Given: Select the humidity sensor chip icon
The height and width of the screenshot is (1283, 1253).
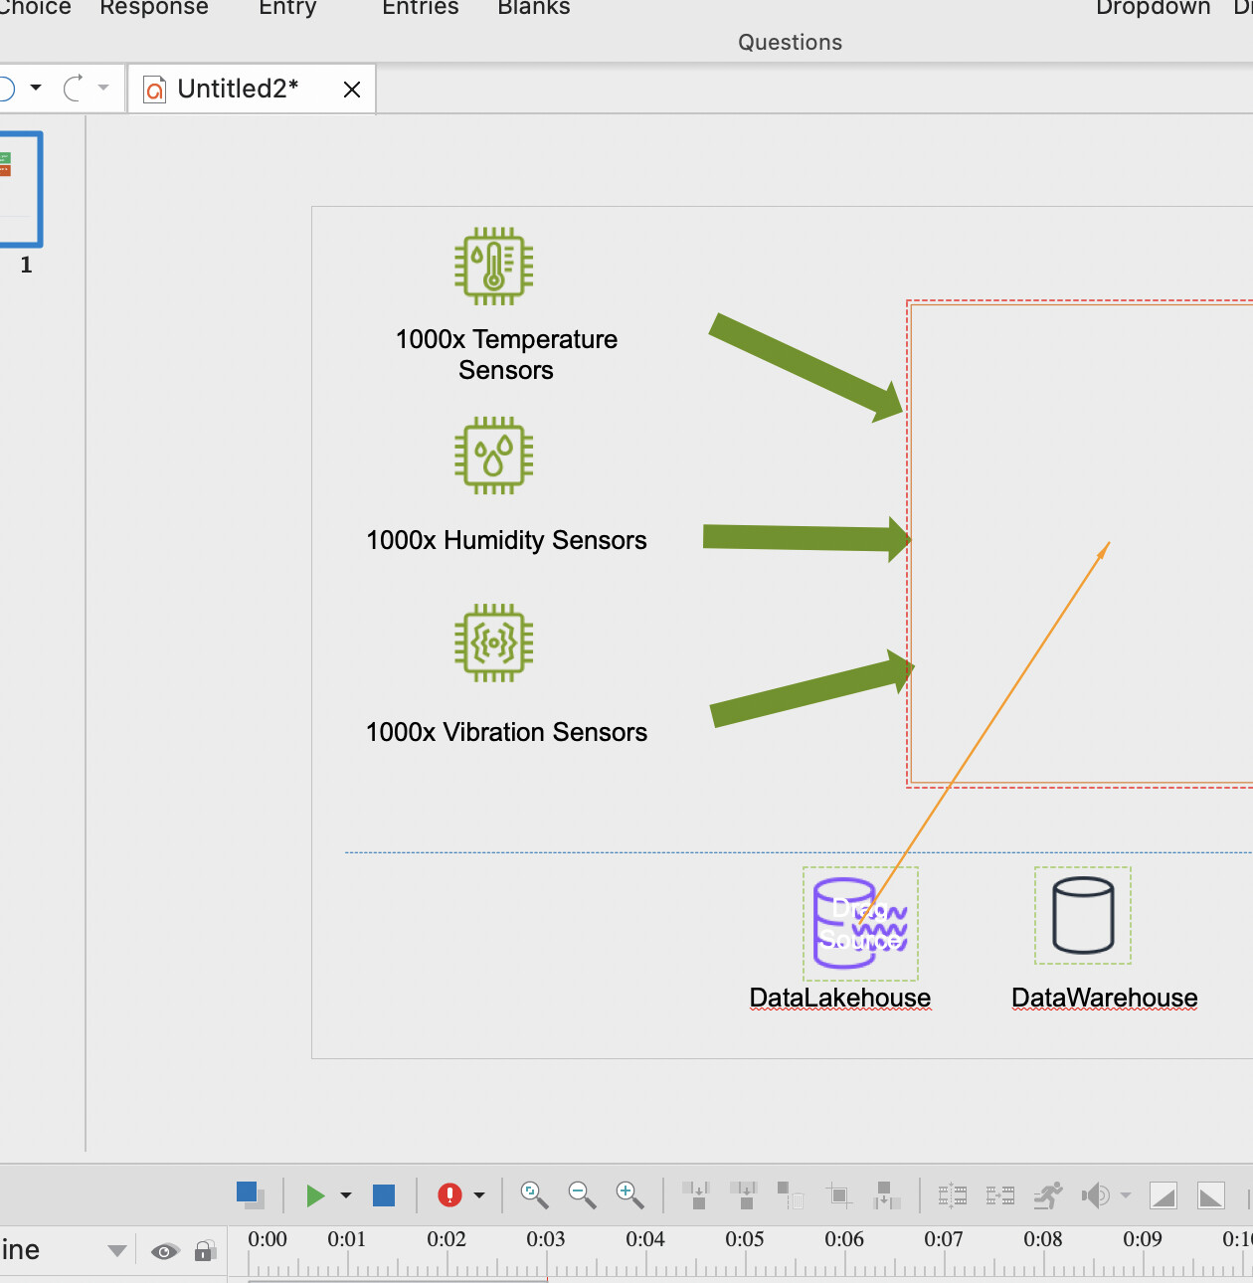Looking at the screenshot, I should [x=493, y=456].
